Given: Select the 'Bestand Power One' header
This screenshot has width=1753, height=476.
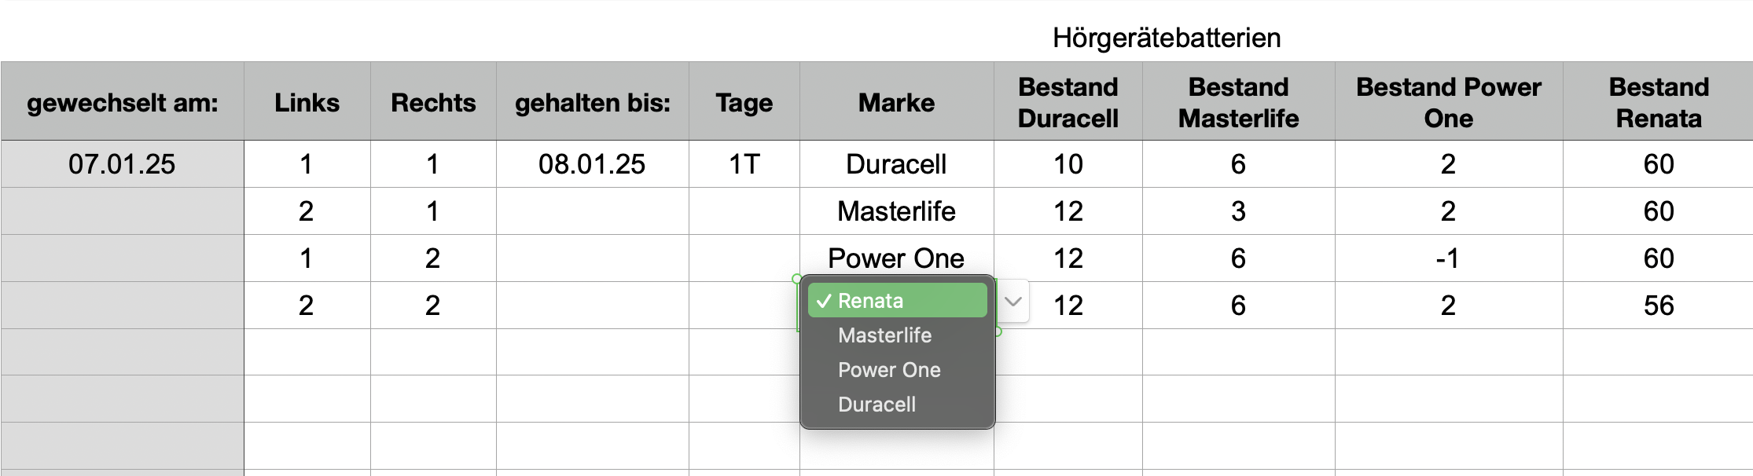Looking at the screenshot, I should pos(1448,103).
